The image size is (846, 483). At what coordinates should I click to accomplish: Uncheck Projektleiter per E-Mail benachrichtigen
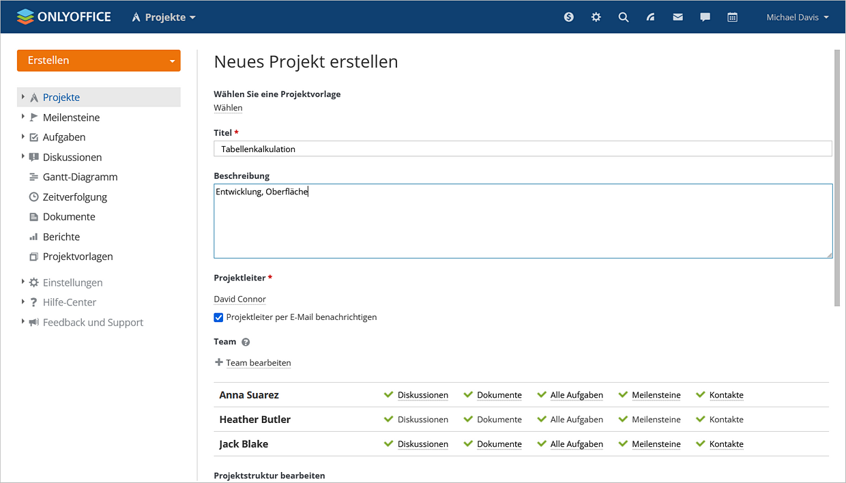218,317
